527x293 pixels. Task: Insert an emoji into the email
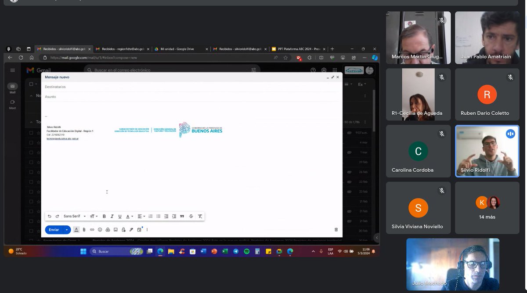point(100,229)
